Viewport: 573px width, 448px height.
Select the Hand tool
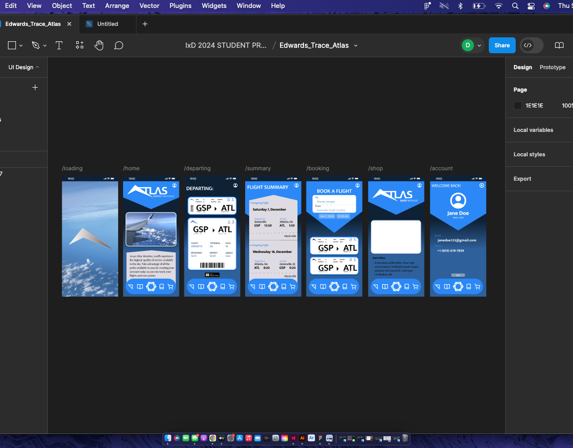pyautogui.click(x=99, y=45)
